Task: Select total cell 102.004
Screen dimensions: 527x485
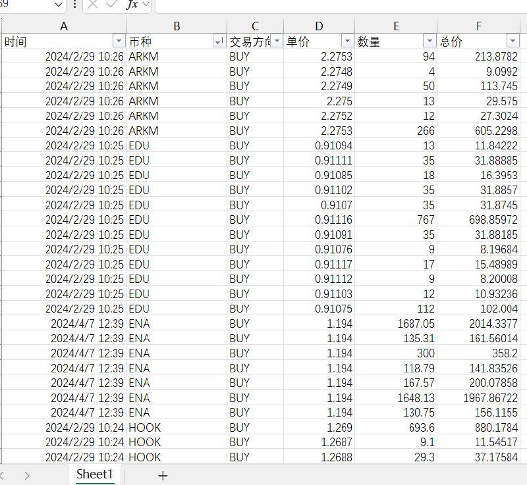Action: (x=479, y=308)
